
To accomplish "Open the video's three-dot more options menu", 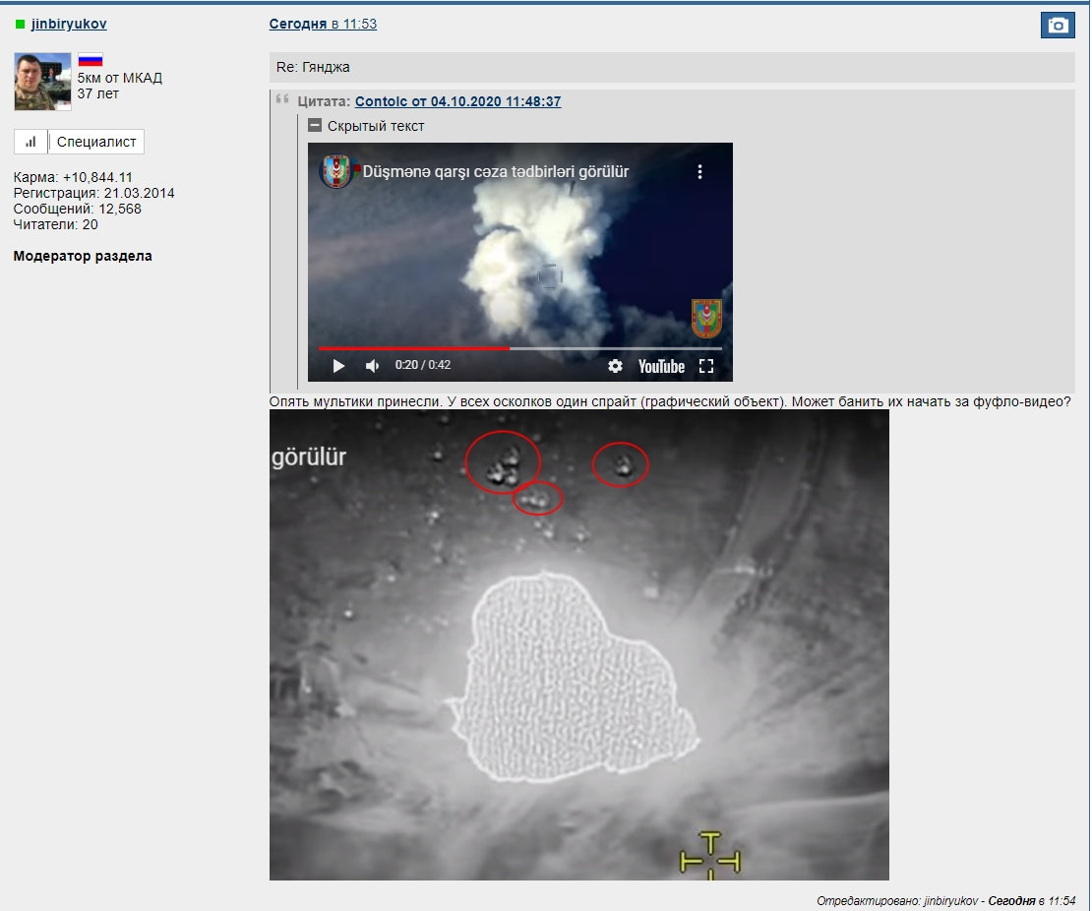I will click(699, 172).
